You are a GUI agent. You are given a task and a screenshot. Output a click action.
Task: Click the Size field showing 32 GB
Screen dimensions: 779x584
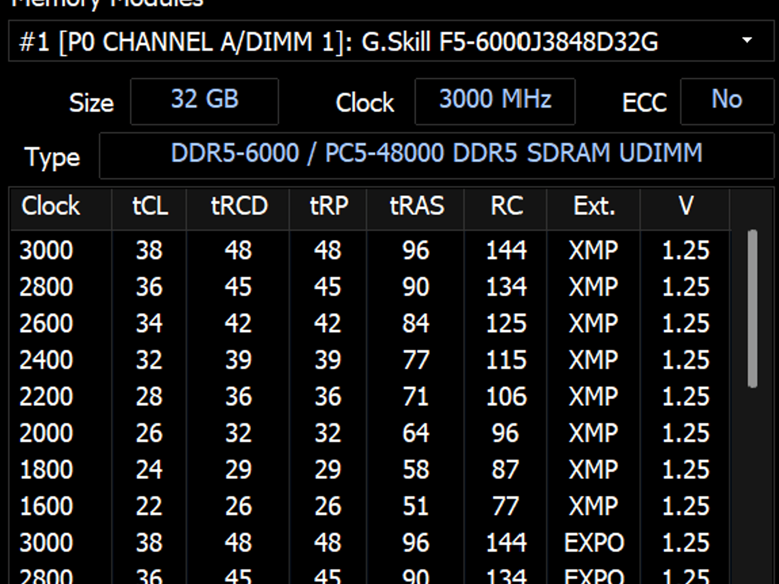(205, 102)
